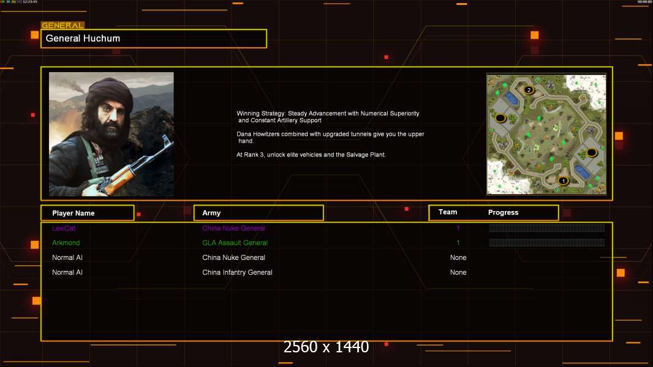
Task: Click the GENERAL label tag
Action: click(62, 26)
